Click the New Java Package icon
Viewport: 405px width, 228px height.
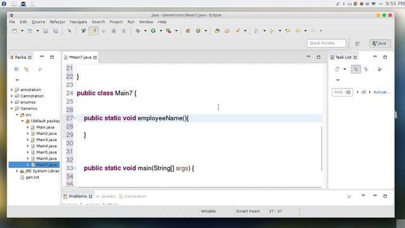pos(188,31)
